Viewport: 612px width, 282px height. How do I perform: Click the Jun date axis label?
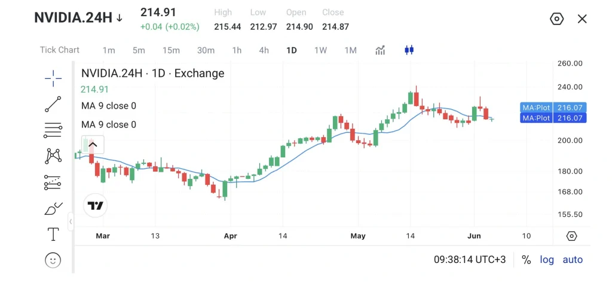click(474, 236)
